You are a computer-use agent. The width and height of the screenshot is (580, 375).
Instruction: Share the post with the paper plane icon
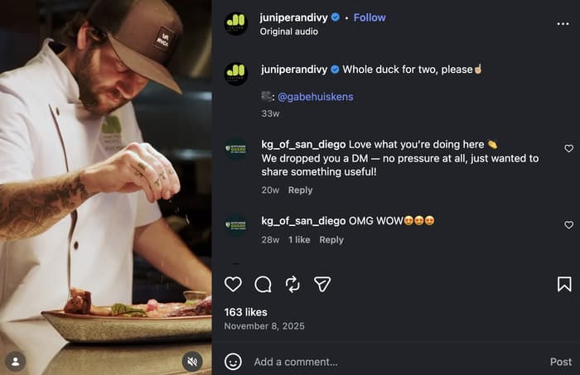[322, 284]
